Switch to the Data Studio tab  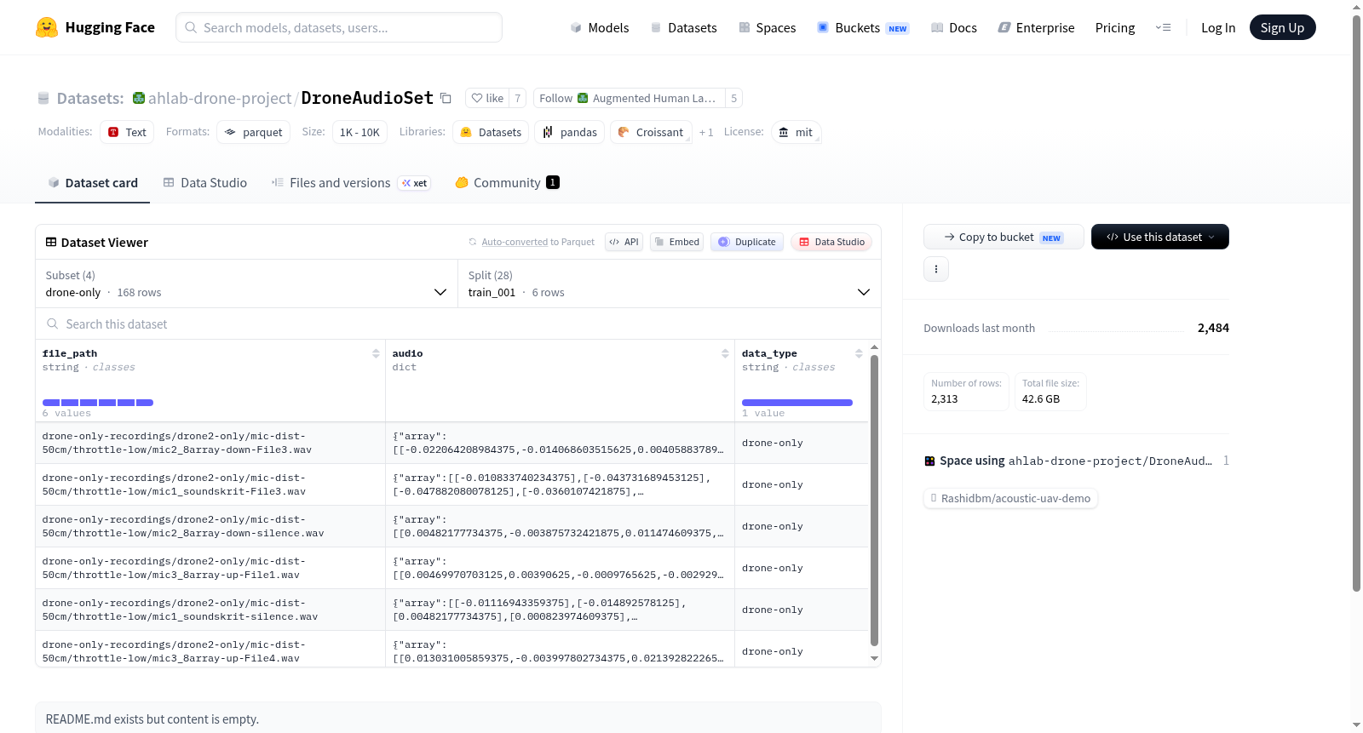point(205,183)
